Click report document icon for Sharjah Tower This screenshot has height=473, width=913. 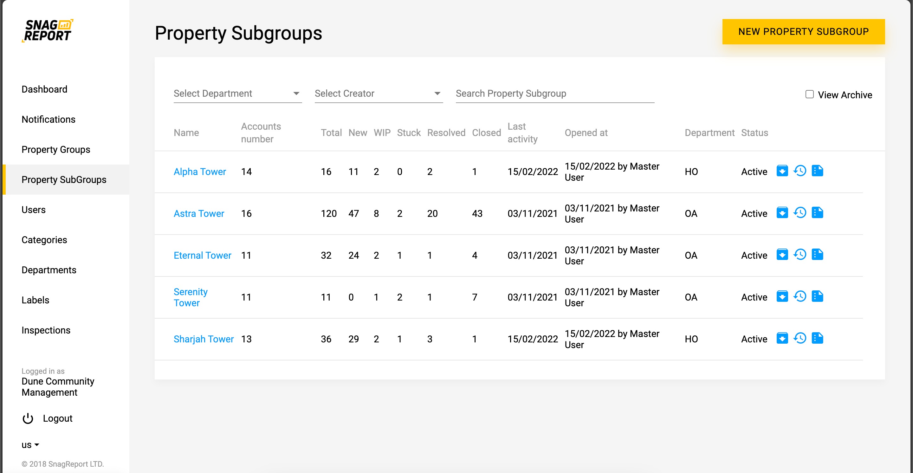point(817,338)
